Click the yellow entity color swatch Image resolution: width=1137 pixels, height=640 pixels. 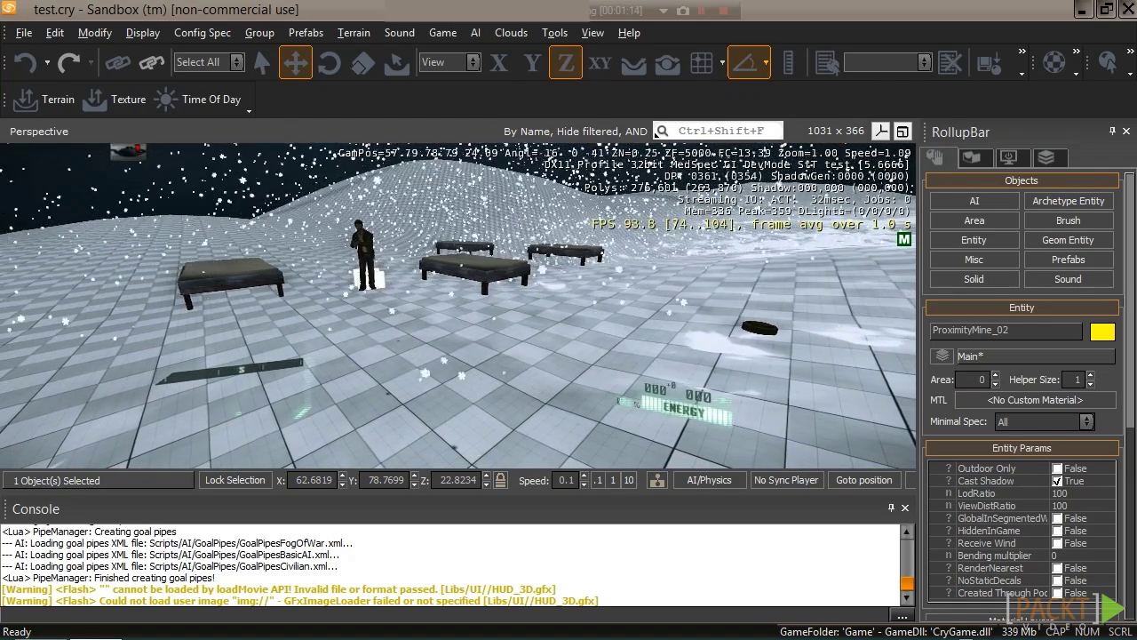[1102, 332]
